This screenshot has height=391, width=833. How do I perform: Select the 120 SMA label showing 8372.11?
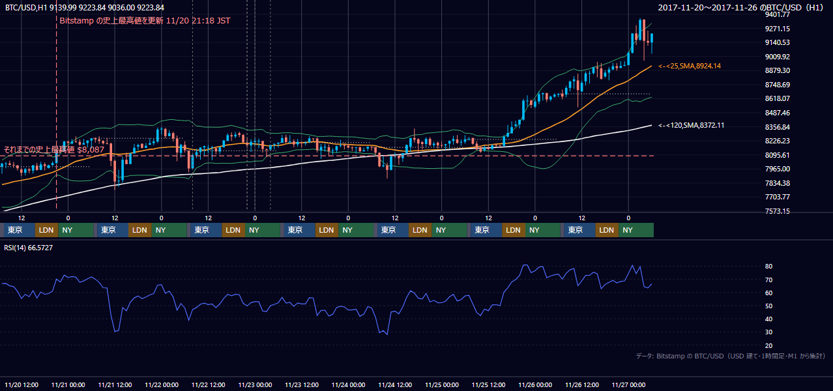(x=692, y=125)
